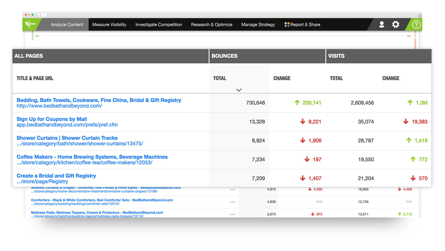Image resolution: width=445 pixels, height=251 pixels.
Task: Click visits value 19,550
Action: (x=366, y=159)
